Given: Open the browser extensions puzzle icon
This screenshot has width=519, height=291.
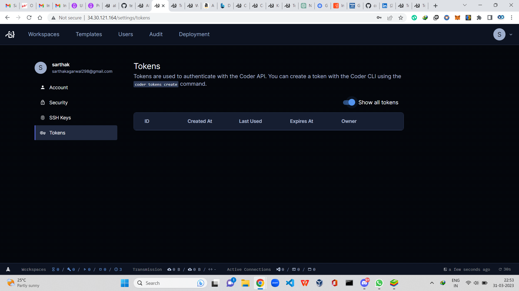Looking at the screenshot, I should click(479, 18).
